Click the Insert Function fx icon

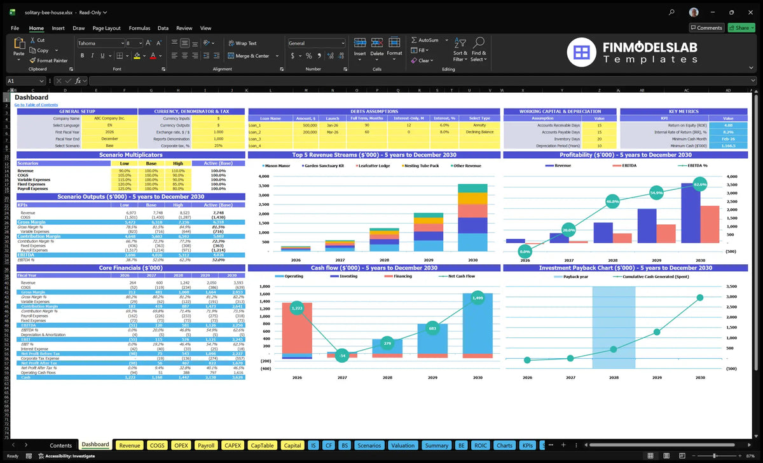point(77,81)
